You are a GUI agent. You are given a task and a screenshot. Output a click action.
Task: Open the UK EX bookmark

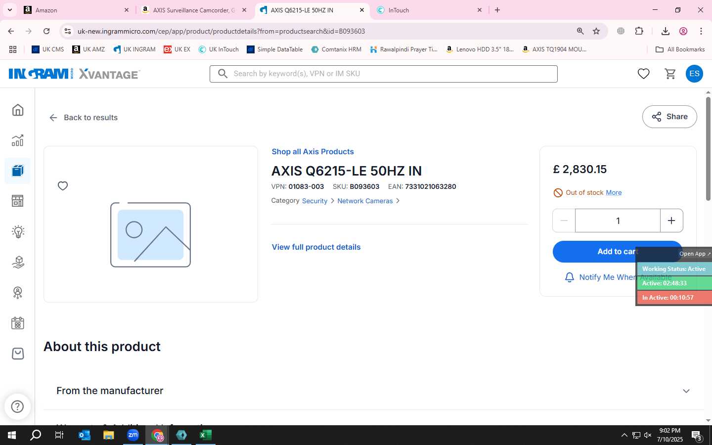point(177,49)
